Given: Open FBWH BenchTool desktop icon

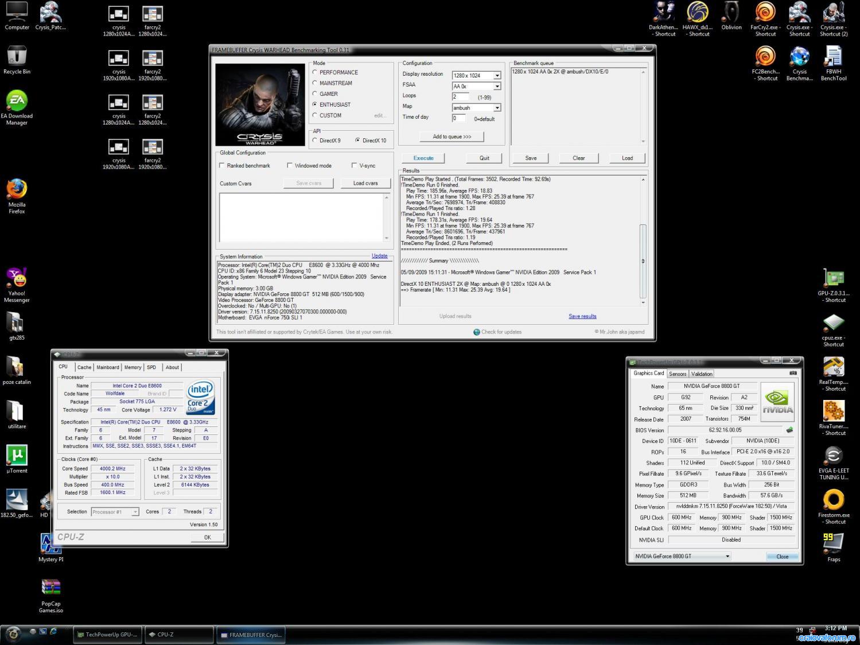Looking at the screenshot, I should click(834, 63).
